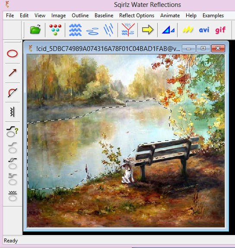Open the Outline menu
This screenshot has height=248, width=235.
tap(80, 16)
